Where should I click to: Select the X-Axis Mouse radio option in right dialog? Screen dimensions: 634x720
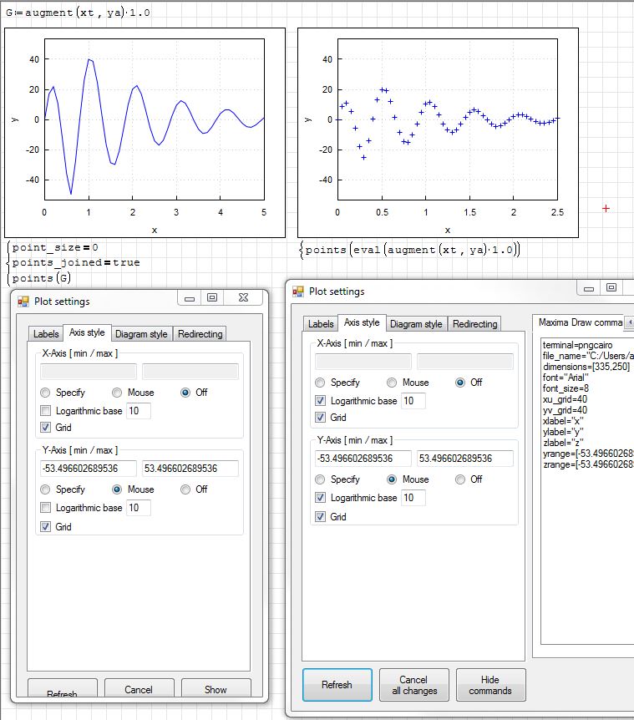pos(391,383)
